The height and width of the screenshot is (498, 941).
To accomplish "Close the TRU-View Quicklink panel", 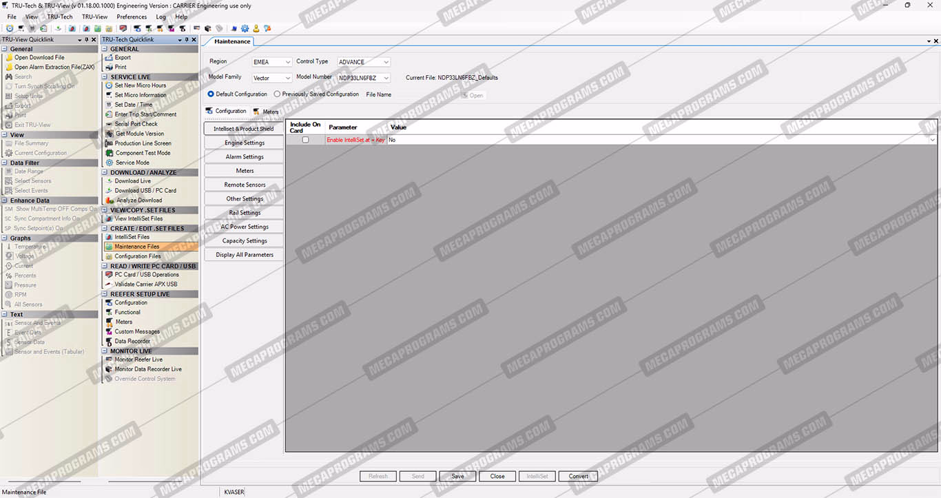I will 94,40.
